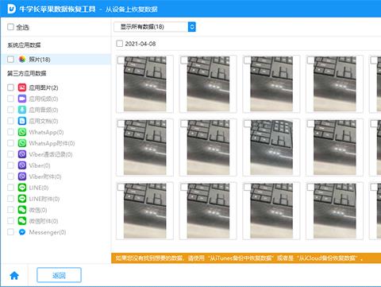Click the Viber(0) icon

pyautogui.click(x=22, y=165)
